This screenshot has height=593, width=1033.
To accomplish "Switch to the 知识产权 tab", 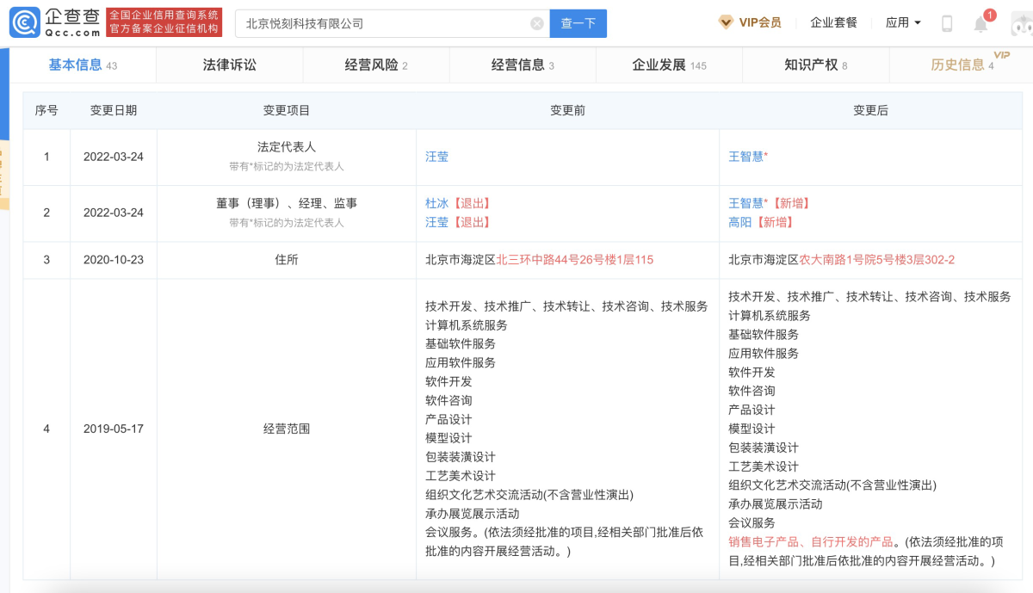I will [815, 65].
